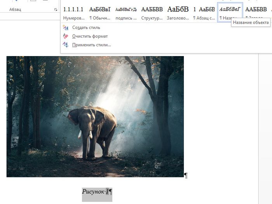Click the Абзац group label
Image resolution: width=272 pixels, height=204 pixels.
pyautogui.click(x=15, y=10)
